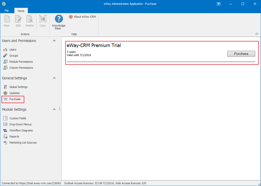Viewport: 261px width, 186px height.
Task: Click the Copy icon in ribbon
Action: 42,19
